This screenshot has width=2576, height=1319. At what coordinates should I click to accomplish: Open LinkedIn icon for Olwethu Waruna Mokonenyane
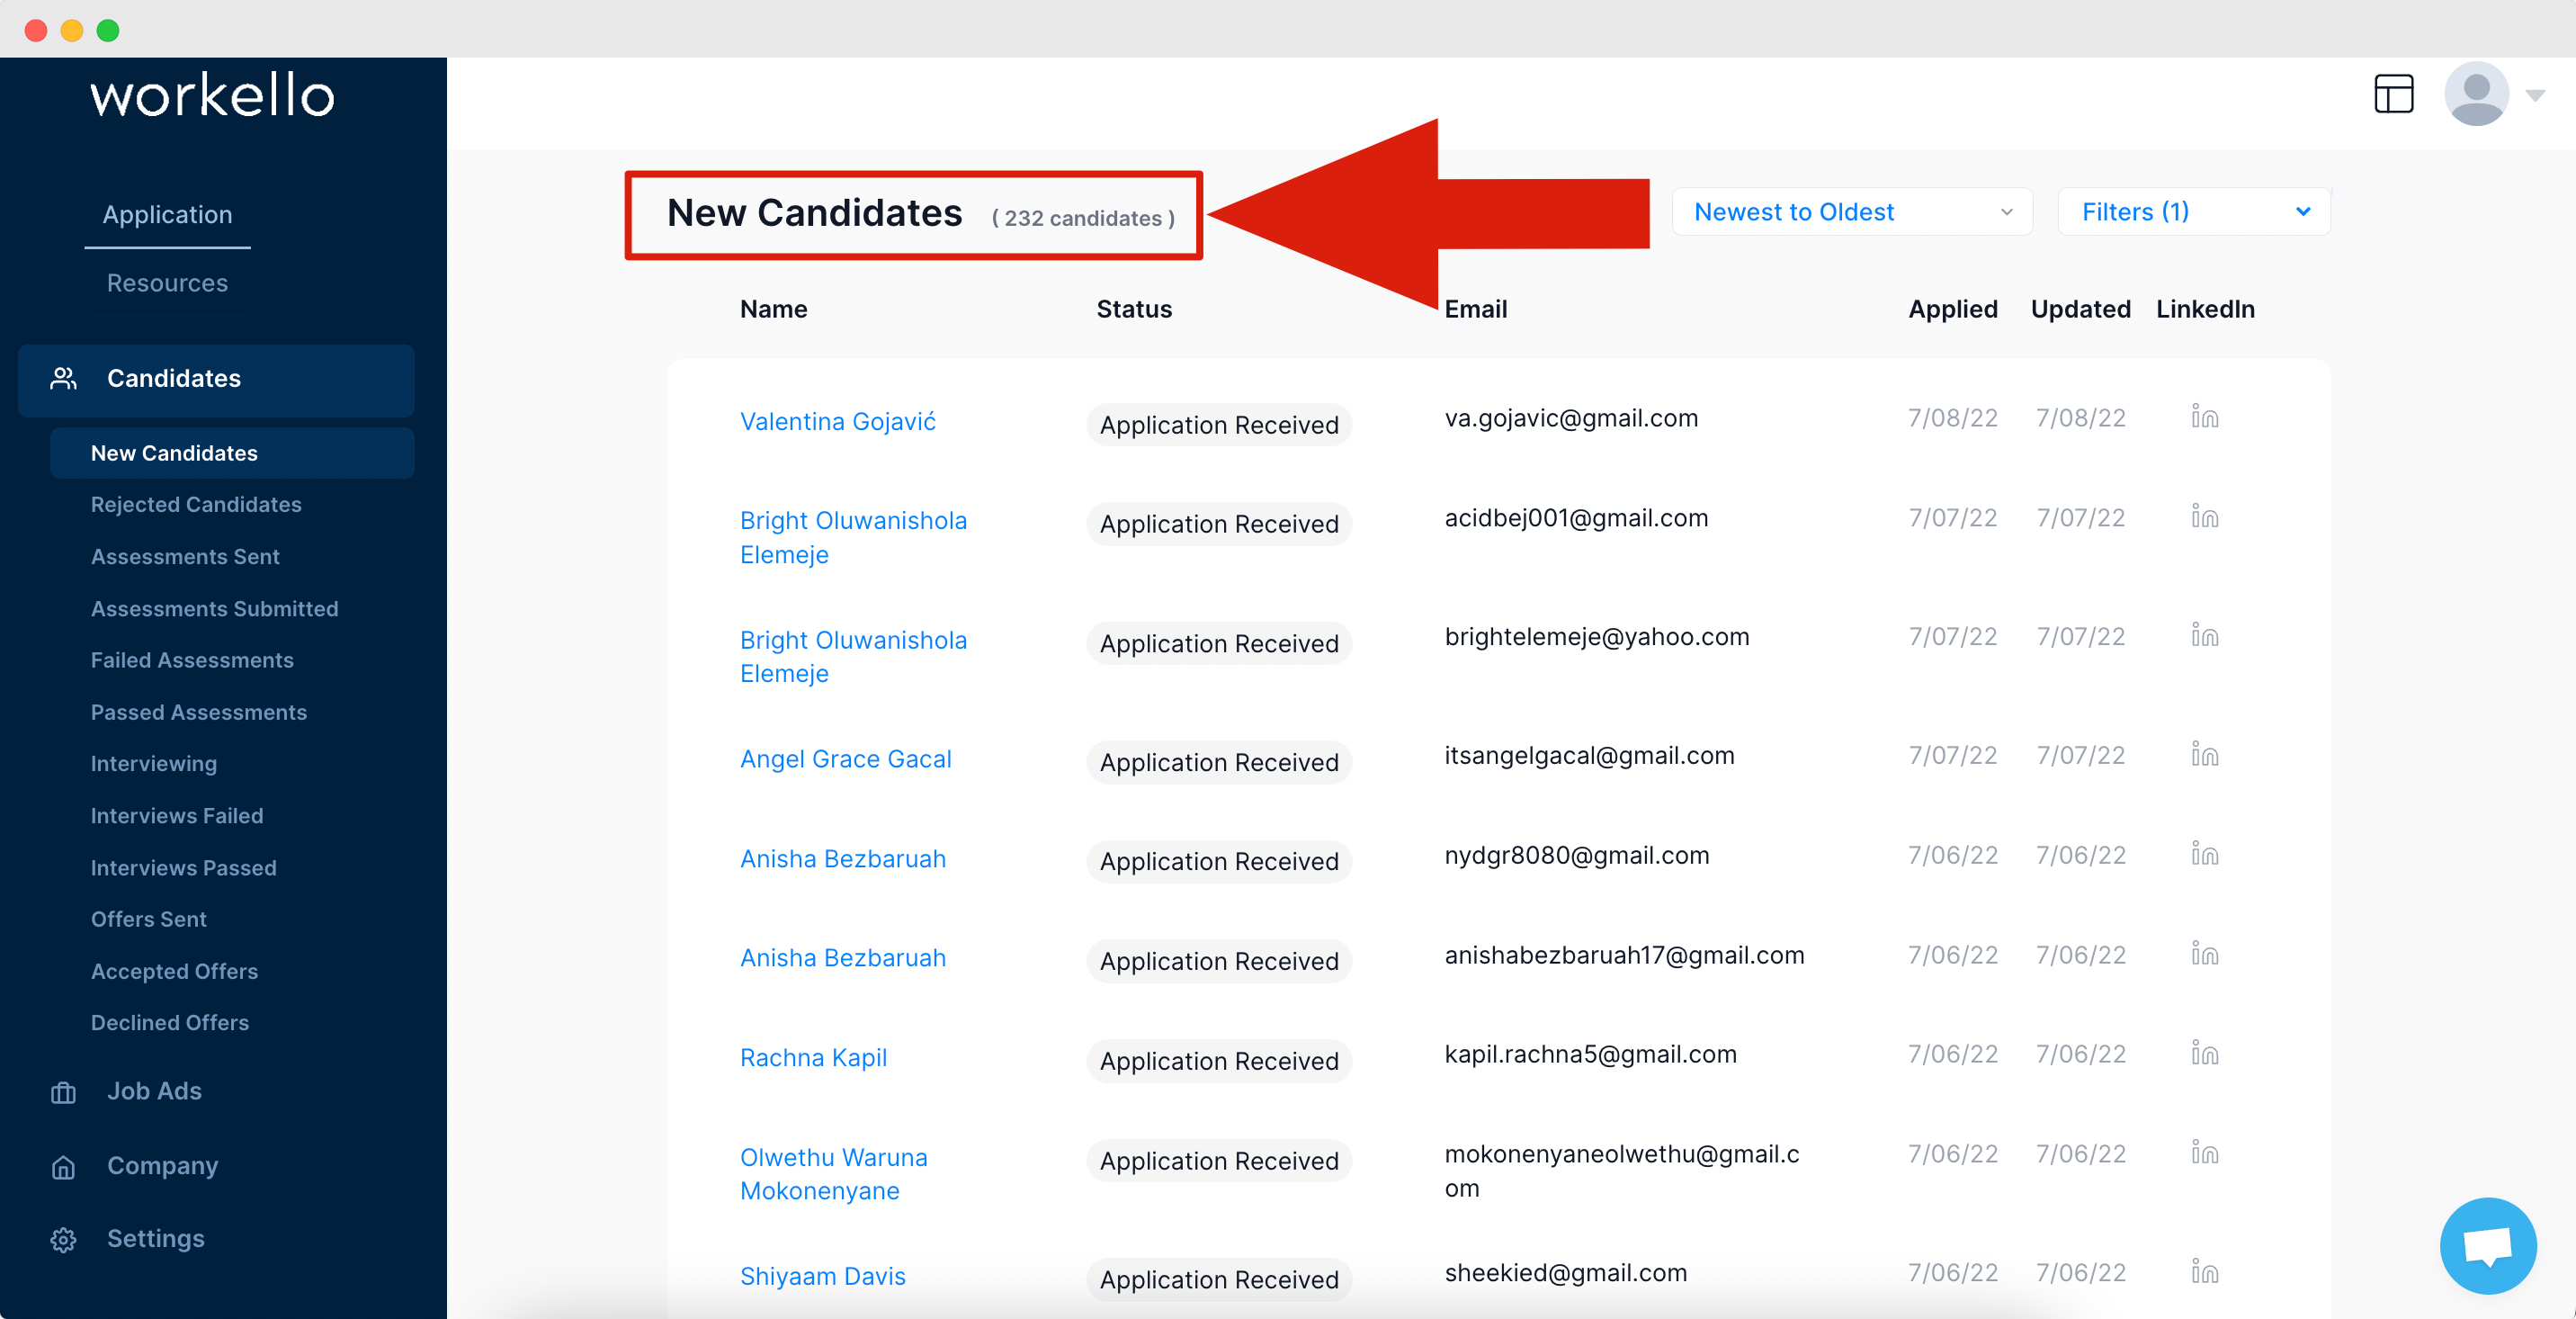[2204, 1153]
